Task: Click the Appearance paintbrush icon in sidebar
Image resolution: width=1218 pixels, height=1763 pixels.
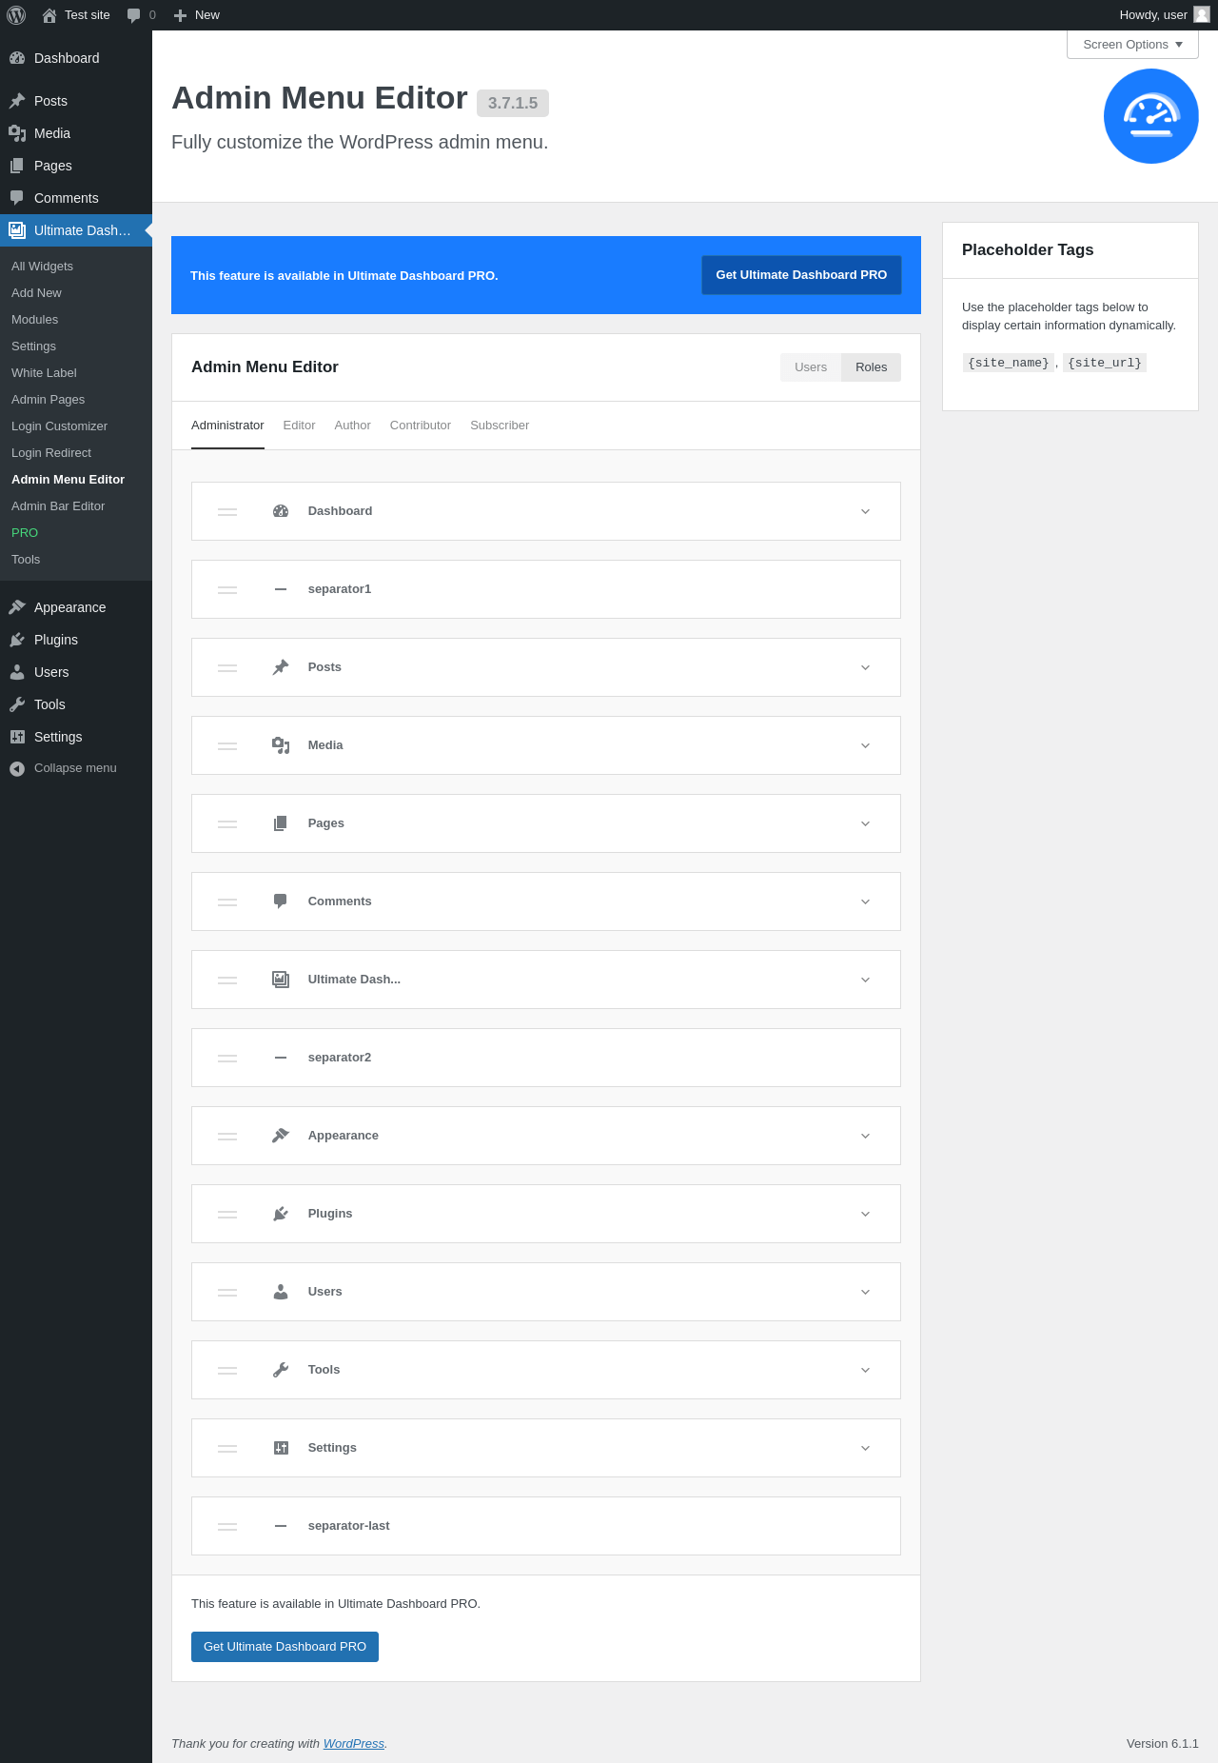Action: 17,607
